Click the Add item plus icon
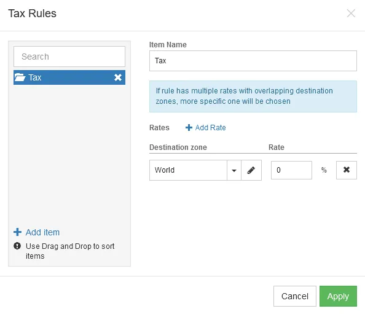 pyautogui.click(x=17, y=232)
